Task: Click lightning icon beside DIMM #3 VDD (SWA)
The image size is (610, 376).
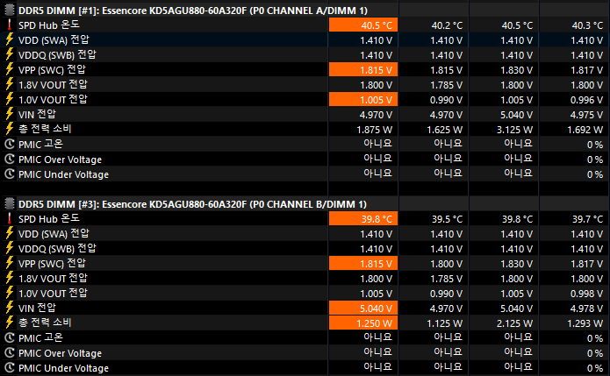Action: click(x=10, y=233)
